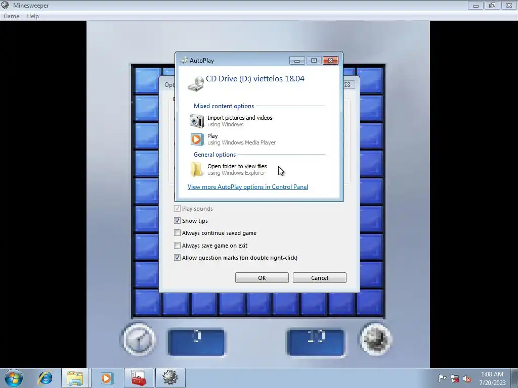Open the Game menu in Minesweeper
This screenshot has width=518, height=388.
click(11, 16)
